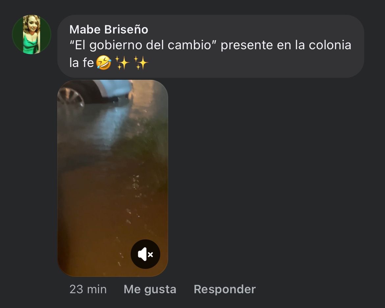Click the Mabe Briseño name link
This screenshot has height=308, width=385.
[109, 30]
